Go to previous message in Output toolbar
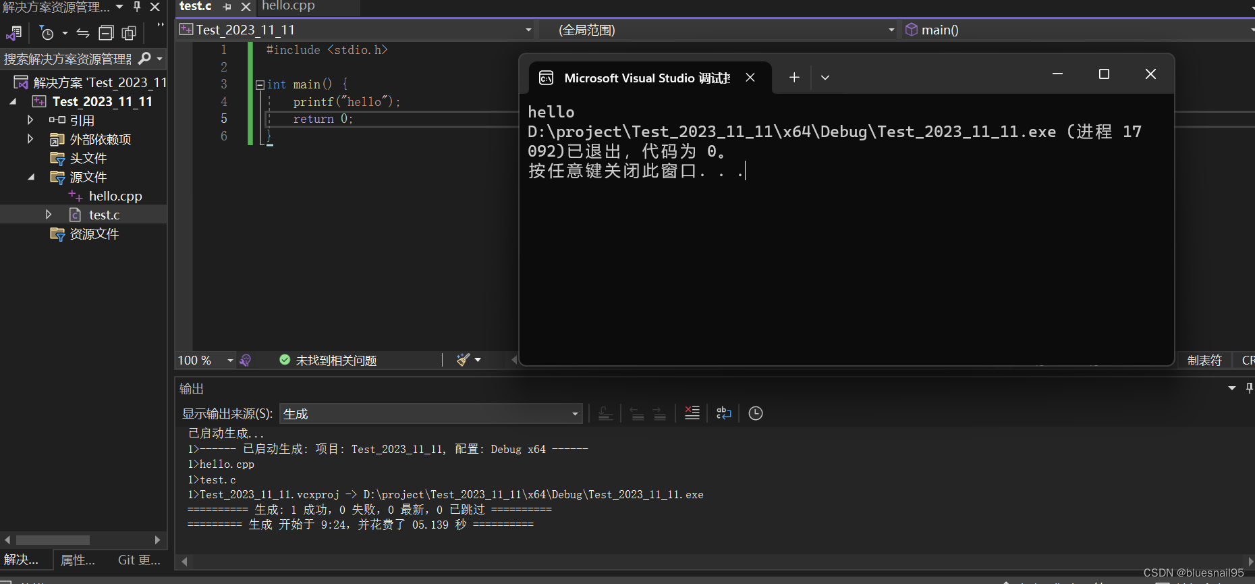The width and height of the screenshot is (1255, 584). point(637,413)
